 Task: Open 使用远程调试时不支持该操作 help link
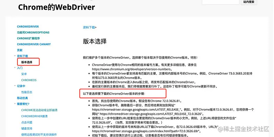click(39, 135)
